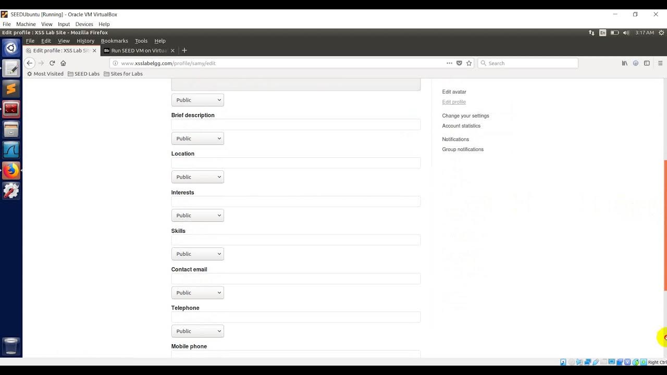Open System Settings wrench-gear icon
The width and height of the screenshot is (667, 375).
[x=11, y=191]
